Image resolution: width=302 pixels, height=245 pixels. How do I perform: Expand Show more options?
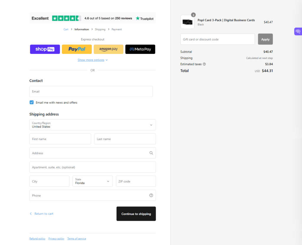[91, 60]
